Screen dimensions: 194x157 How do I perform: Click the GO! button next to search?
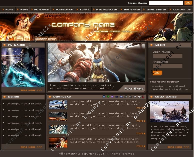pyautogui.click(x=188, y=3)
